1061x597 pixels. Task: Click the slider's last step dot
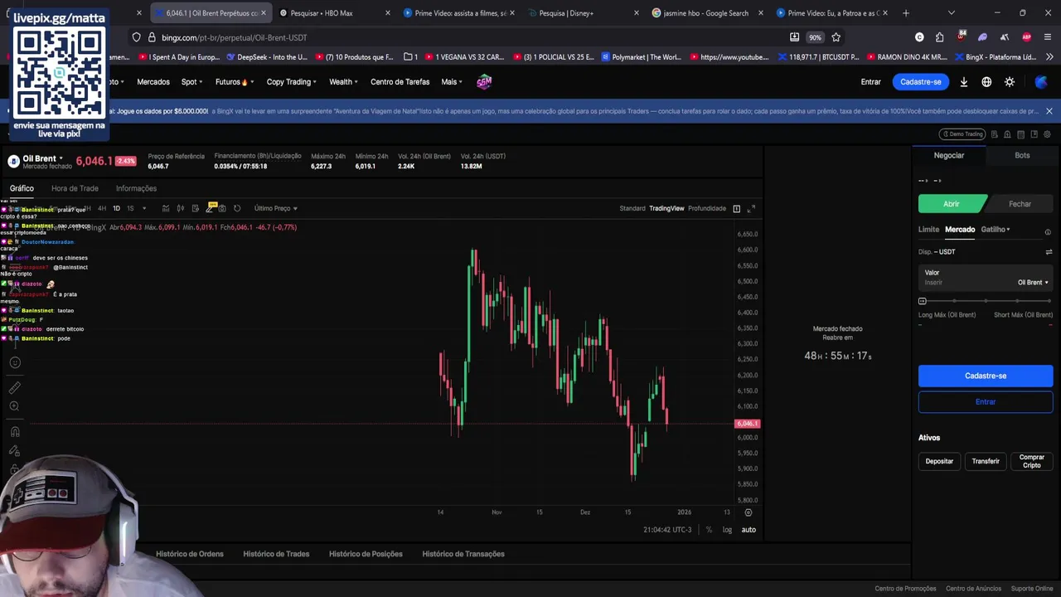click(1049, 301)
